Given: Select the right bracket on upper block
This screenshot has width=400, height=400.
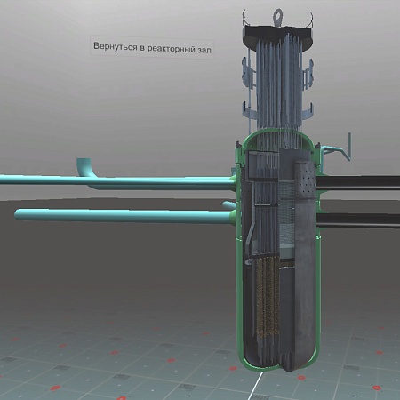Looking at the screenshot, I should point(308,74).
